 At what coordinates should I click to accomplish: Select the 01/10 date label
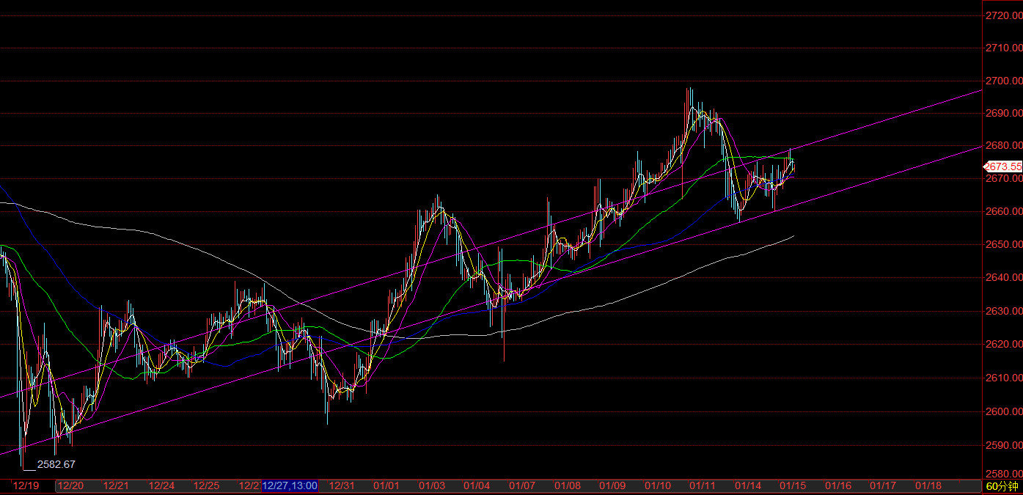pyautogui.click(x=658, y=485)
